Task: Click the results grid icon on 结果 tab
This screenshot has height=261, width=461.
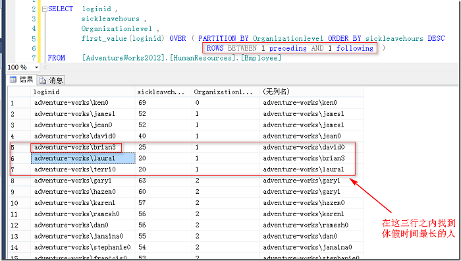Action: click(x=13, y=80)
